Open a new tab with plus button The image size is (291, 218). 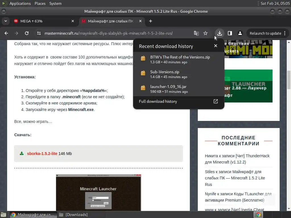(151, 21)
